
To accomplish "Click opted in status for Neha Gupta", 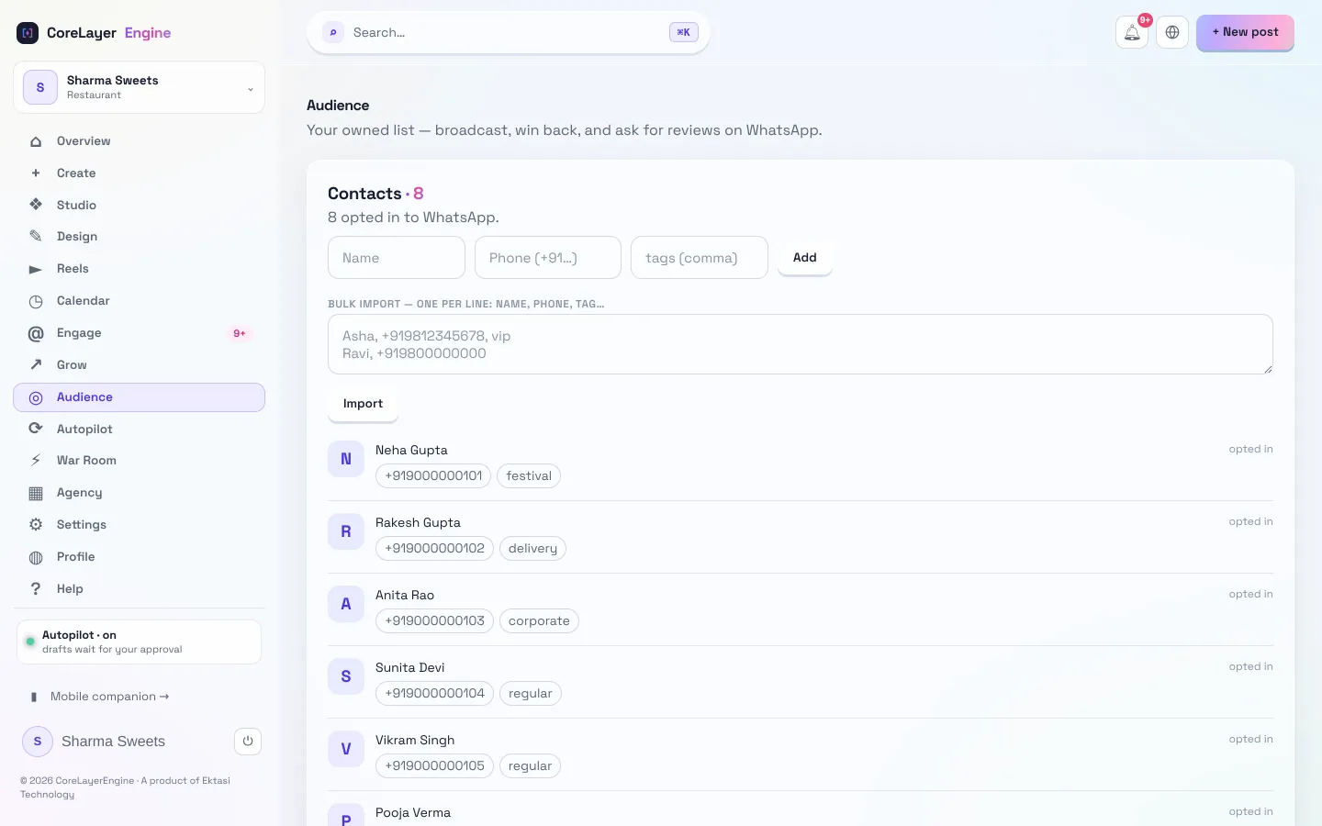I will pos(1250,450).
